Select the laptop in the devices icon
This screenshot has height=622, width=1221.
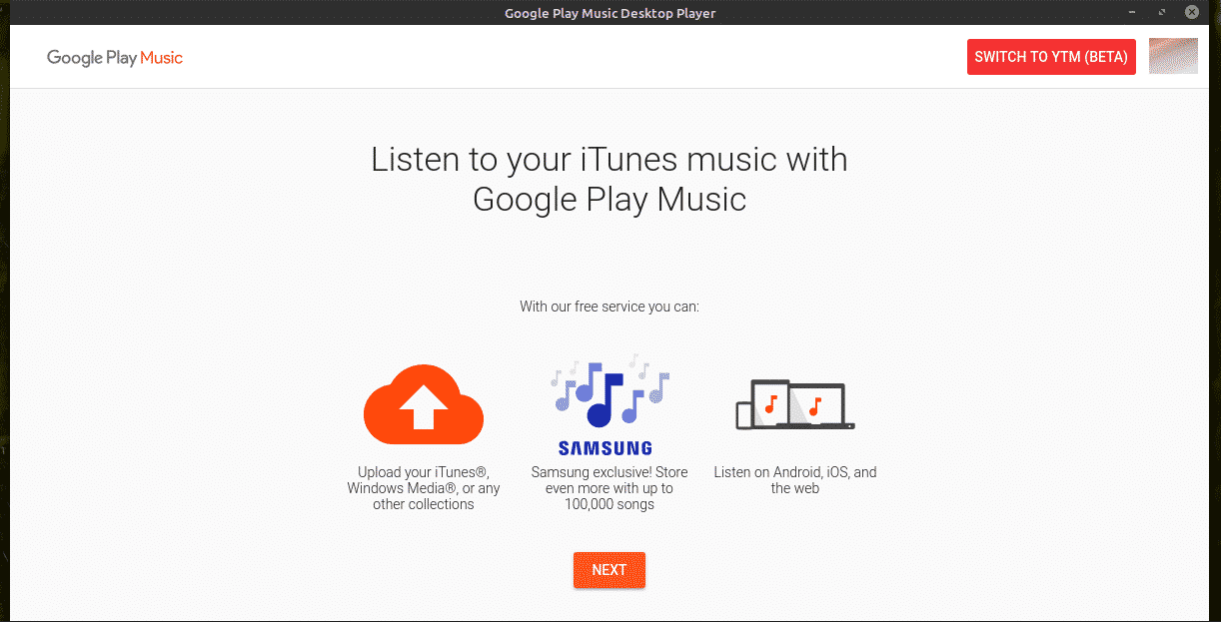pos(821,406)
